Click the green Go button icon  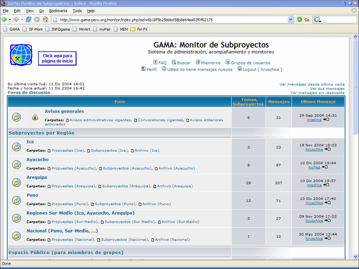tap(300, 20)
